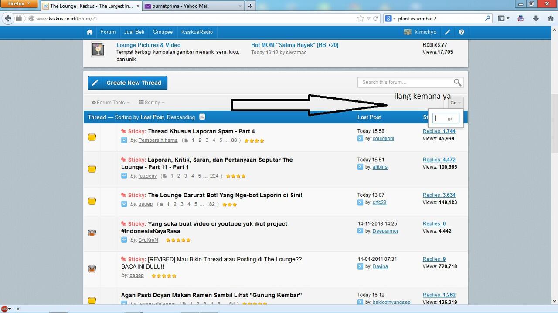Go to last post arrow by alibins
Screen dimensions: 558x313
tap(360, 167)
